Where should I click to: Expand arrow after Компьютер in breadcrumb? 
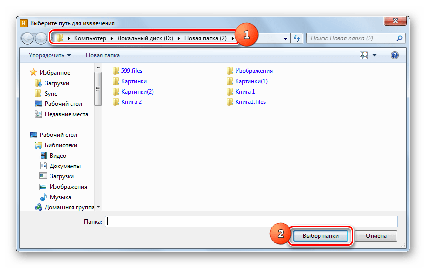coord(111,38)
